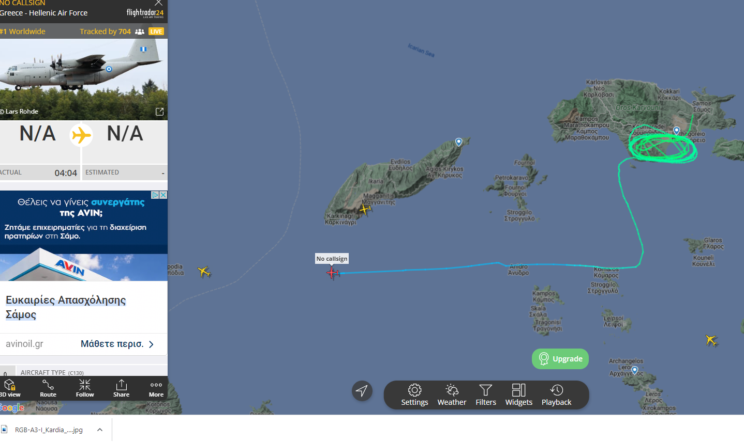Open the Weather overlay options

pyautogui.click(x=452, y=395)
